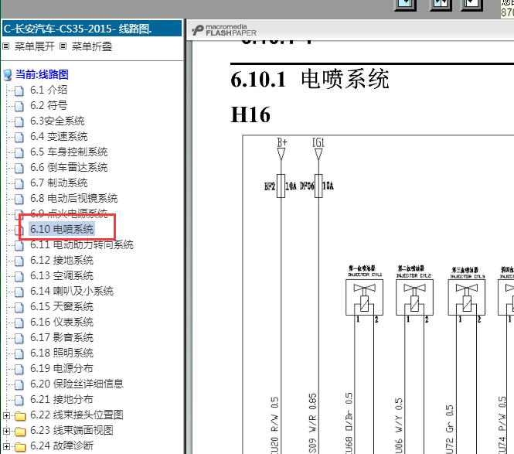The width and height of the screenshot is (514, 454).
Task: Expand the 6.23 线束端面视图 folder
Action: (x=6, y=431)
